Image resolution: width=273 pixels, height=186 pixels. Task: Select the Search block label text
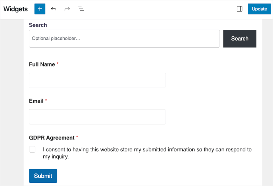click(x=38, y=25)
